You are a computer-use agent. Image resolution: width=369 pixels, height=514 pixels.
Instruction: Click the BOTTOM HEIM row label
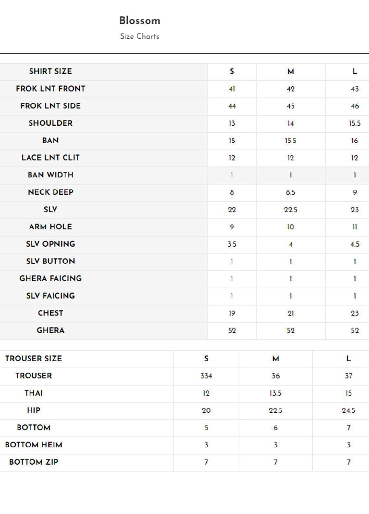(33, 445)
